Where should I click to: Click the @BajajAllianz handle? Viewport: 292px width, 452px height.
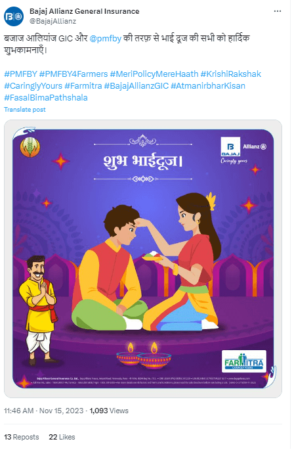pyautogui.click(x=53, y=21)
